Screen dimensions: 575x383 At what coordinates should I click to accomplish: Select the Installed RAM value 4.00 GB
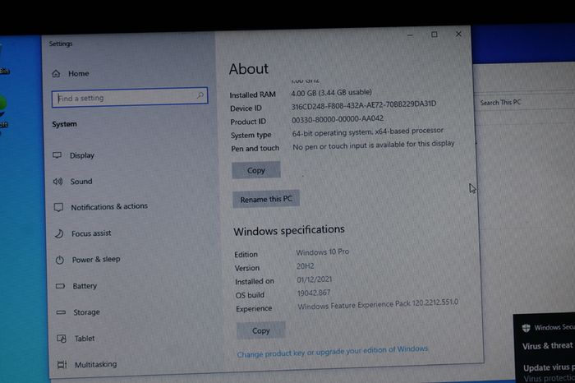click(332, 92)
